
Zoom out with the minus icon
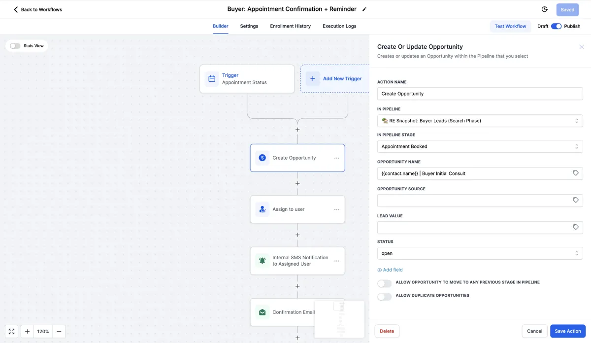click(59, 332)
